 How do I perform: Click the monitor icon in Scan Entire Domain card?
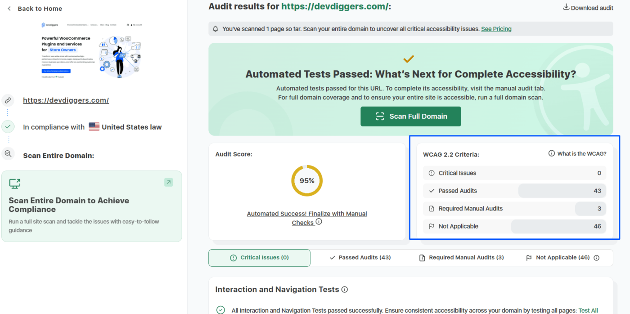[x=15, y=184]
